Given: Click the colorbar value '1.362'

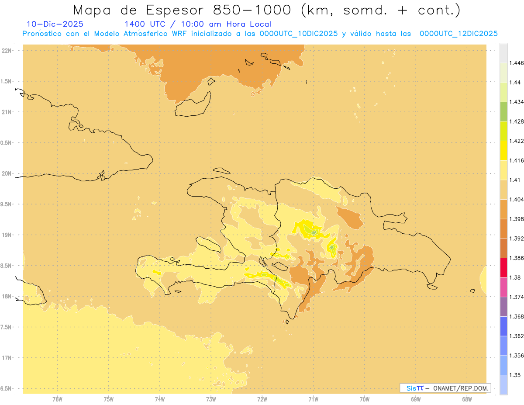Looking at the screenshot, I should tap(517, 336).
